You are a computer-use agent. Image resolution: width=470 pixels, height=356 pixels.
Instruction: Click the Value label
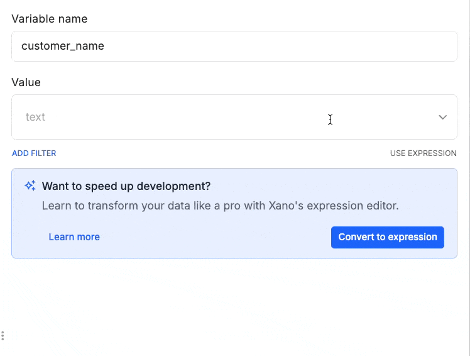[26, 82]
